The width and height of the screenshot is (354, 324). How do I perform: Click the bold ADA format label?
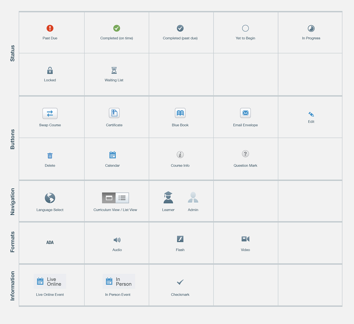tap(50, 242)
